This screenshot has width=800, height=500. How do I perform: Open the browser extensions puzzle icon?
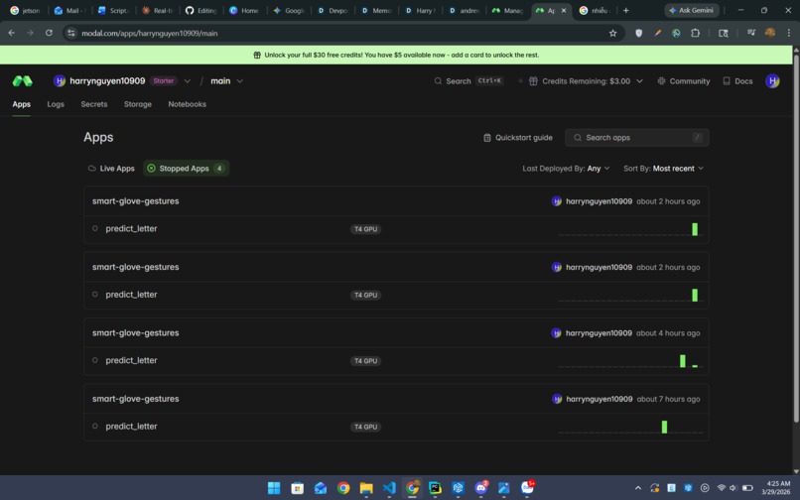point(695,33)
